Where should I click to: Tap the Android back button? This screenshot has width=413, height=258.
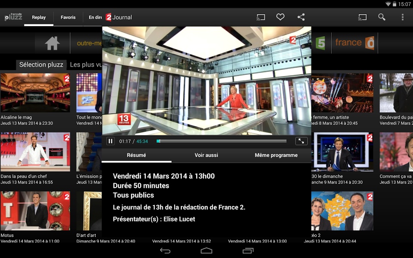tap(165, 251)
